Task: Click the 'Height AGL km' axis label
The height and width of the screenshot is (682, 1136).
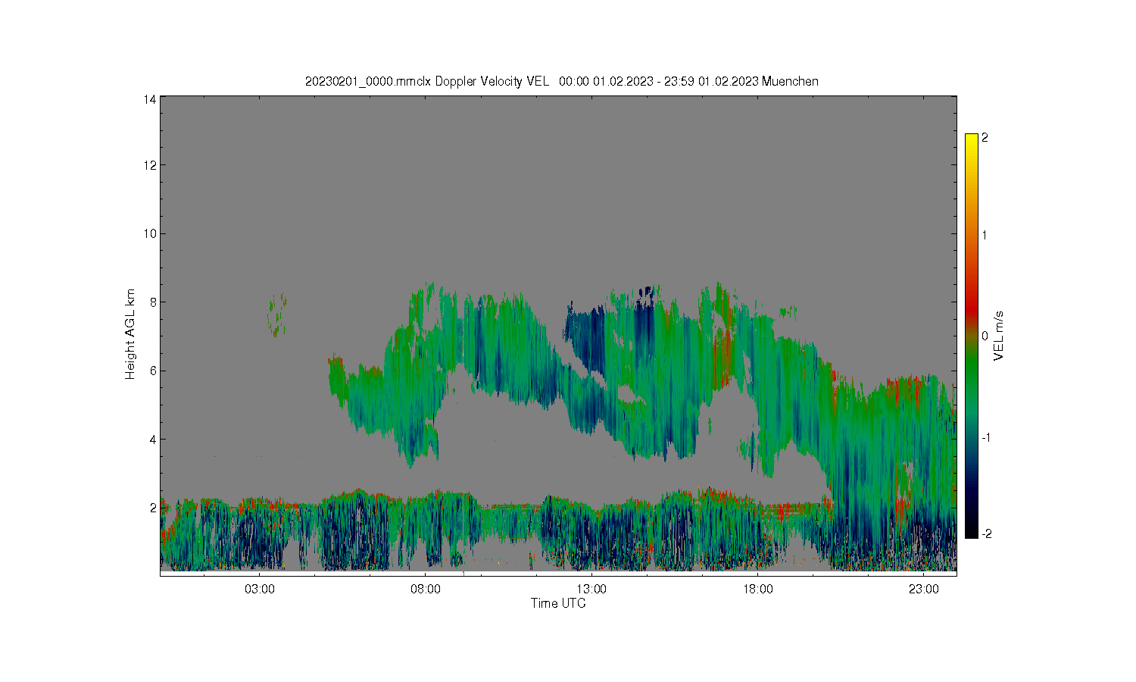Action: [130, 334]
